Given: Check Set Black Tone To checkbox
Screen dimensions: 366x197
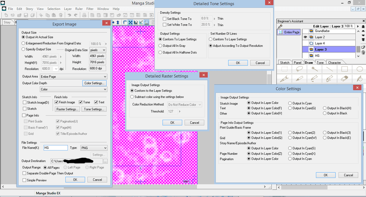Looking at the screenshot, I should (165, 19).
